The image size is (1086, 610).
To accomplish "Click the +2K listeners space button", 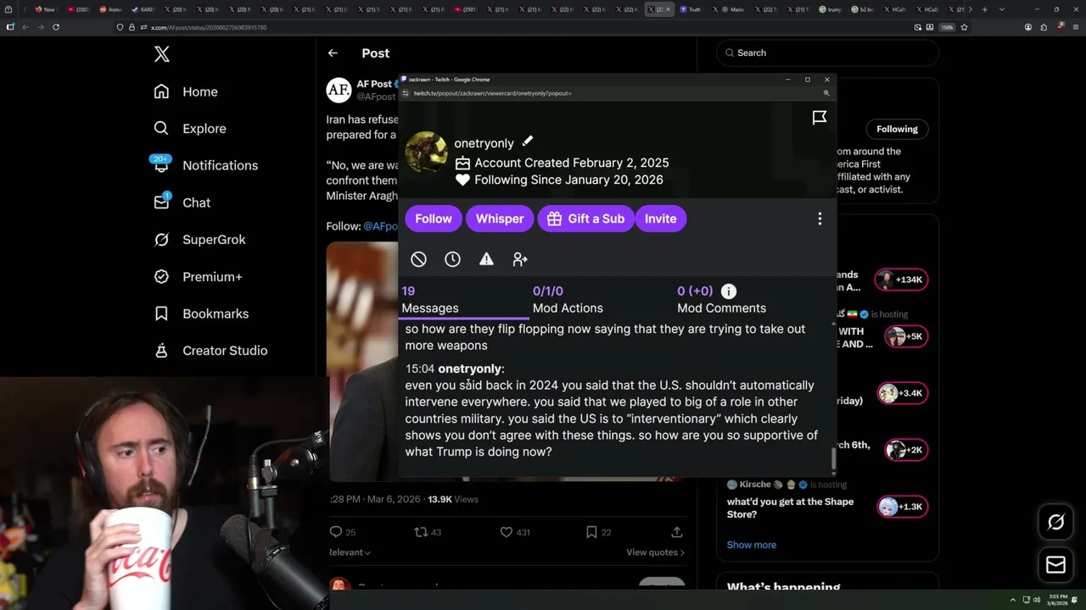I will pos(905,450).
